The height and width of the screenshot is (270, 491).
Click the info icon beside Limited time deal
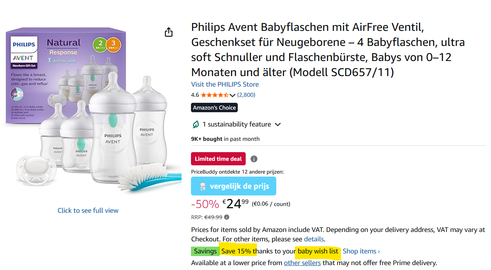(254, 159)
